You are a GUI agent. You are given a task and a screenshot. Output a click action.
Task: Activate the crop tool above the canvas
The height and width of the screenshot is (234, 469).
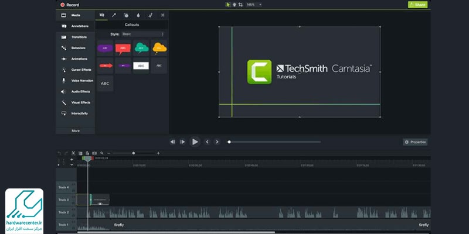[x=240, y=5]
